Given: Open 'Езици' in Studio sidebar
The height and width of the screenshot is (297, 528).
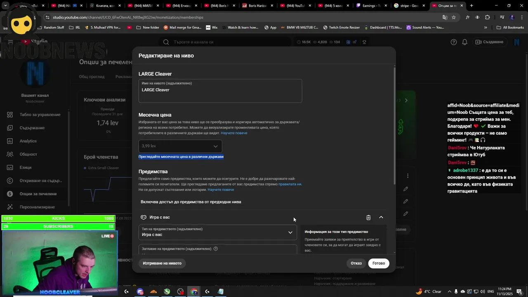Looking at the screenshot, I should click(26, 167).
